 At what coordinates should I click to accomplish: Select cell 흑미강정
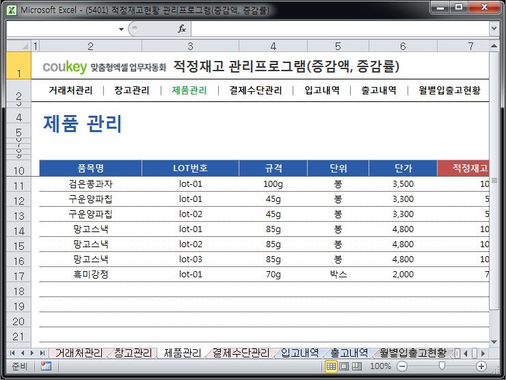coord(90,275)
